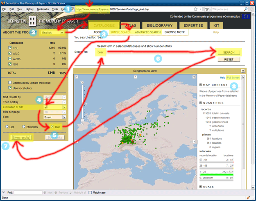Open the Help link in the map legend

pos(222,78)
